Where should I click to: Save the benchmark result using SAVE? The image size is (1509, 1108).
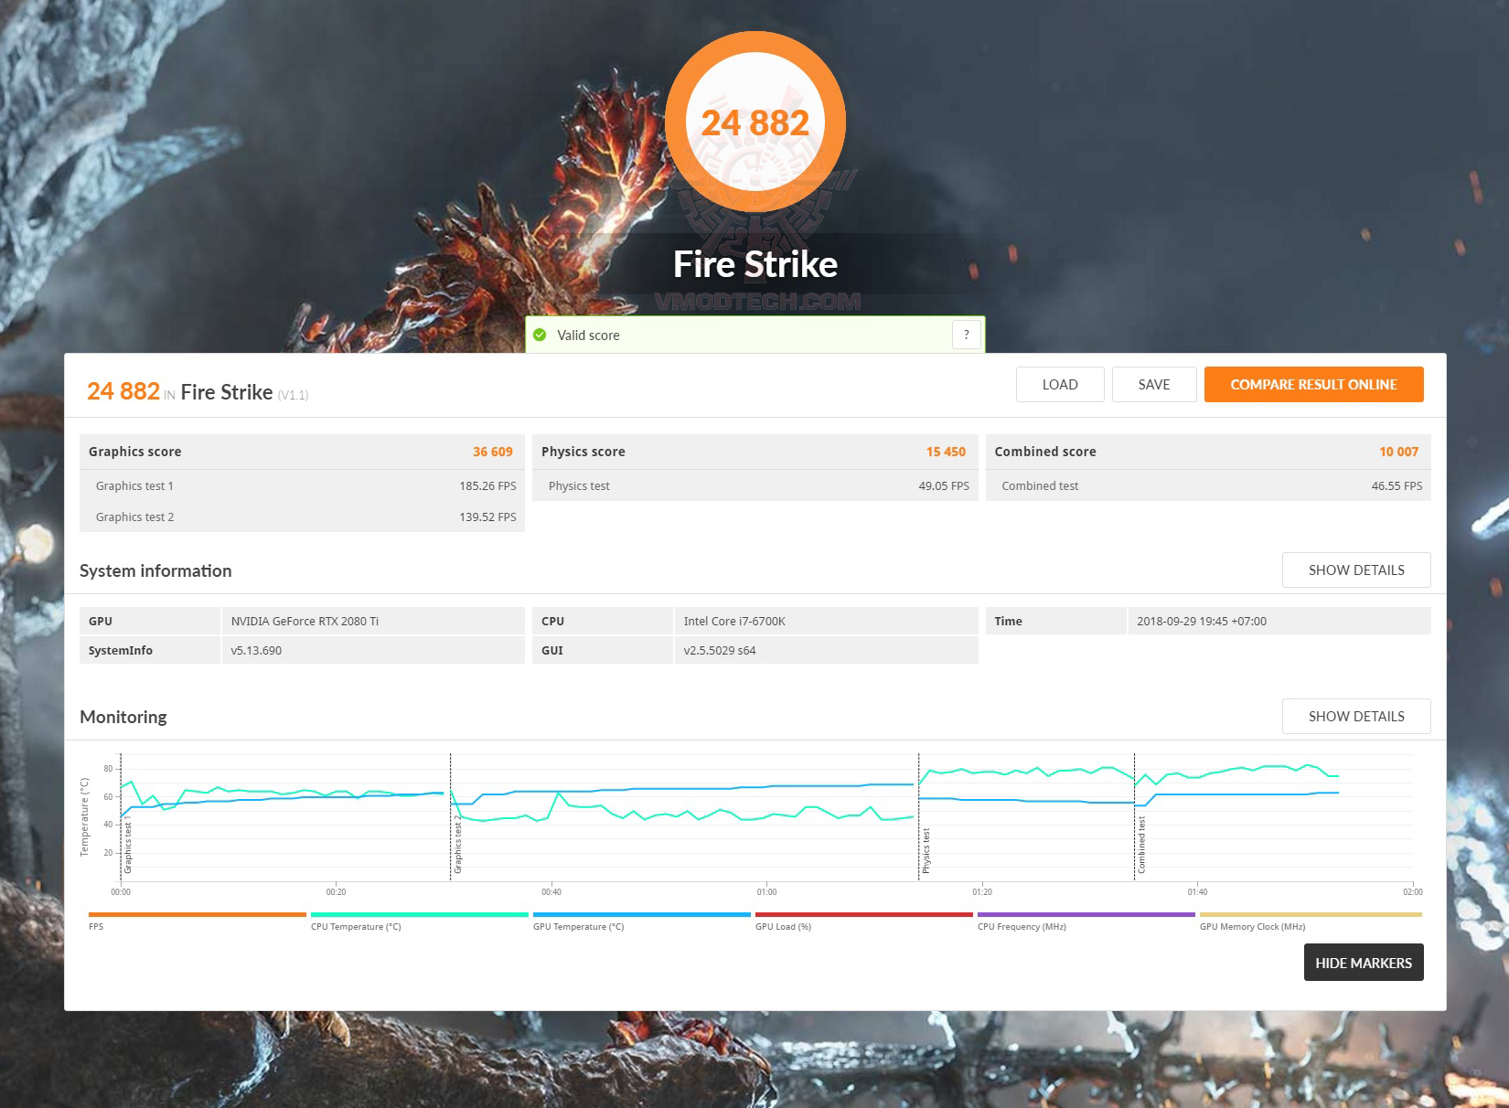pyautogui.click(x=1154, y=384)
